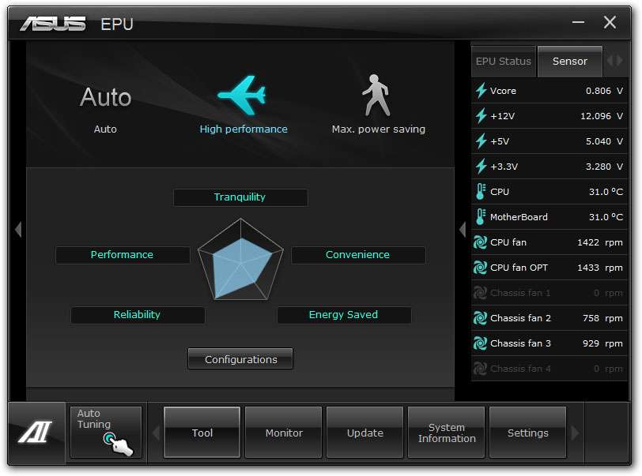Click the Vcore lightning bolt icon
Viewport: 642px width, 476px height.
481,90
